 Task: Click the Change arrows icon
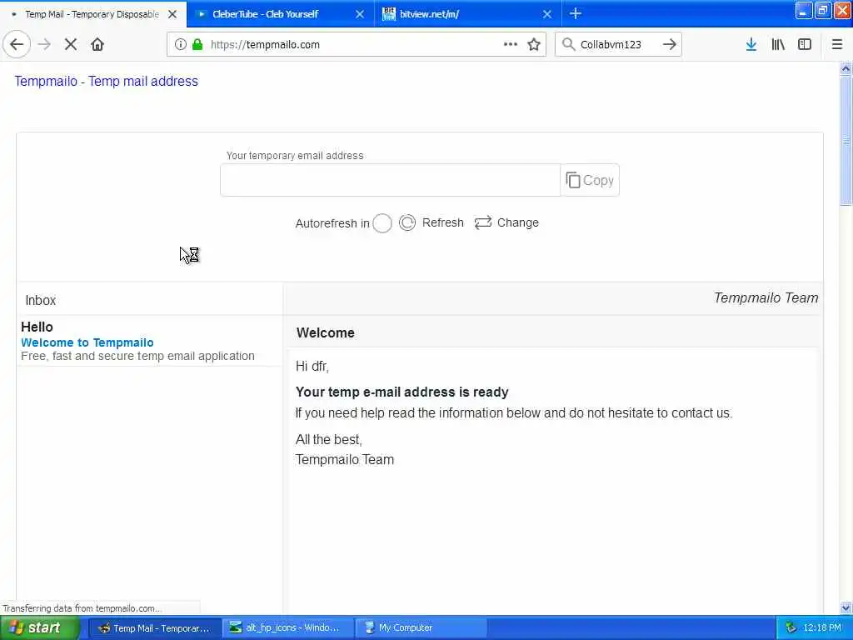point(483,222)
